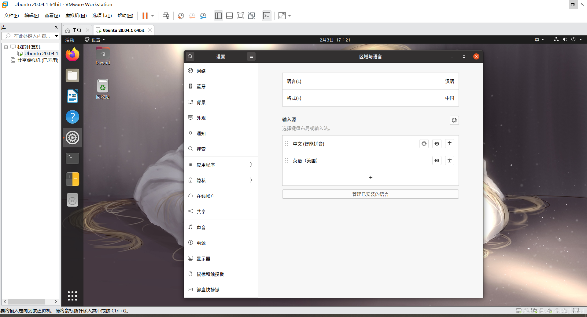Add a new input source
The height and width of the screenshot is (317, 587).
(x=371, y=177)
